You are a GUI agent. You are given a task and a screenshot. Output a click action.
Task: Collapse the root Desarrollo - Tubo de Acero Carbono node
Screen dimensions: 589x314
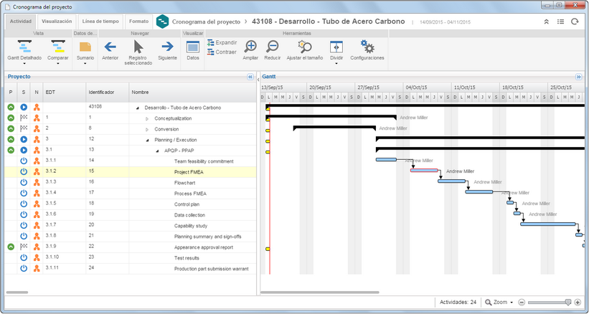pos(137,108)
